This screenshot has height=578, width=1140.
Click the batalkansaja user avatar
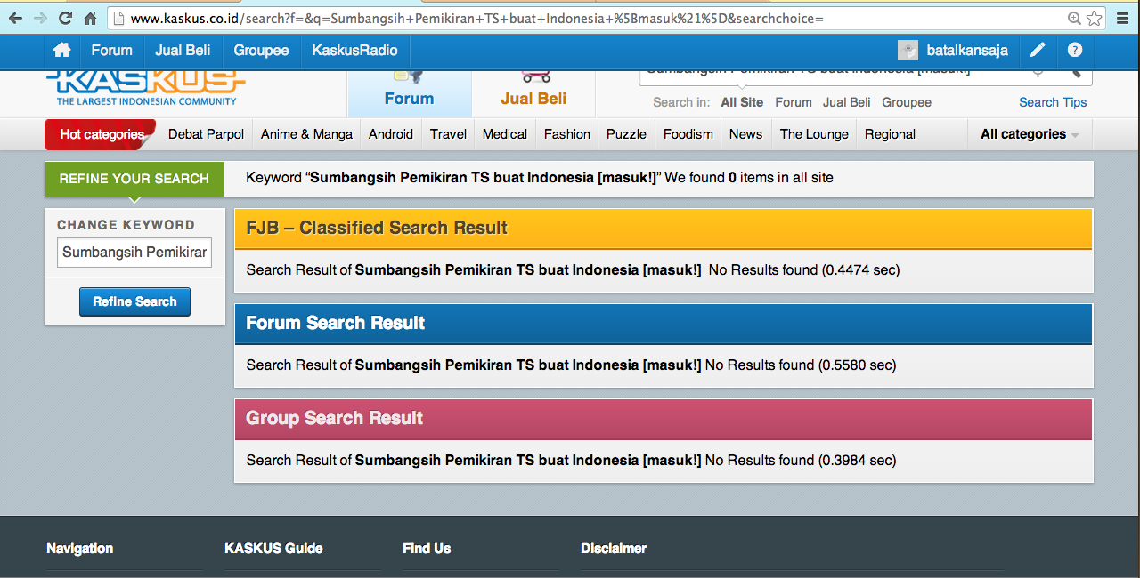pyautogui.click(x=908, y=51)
